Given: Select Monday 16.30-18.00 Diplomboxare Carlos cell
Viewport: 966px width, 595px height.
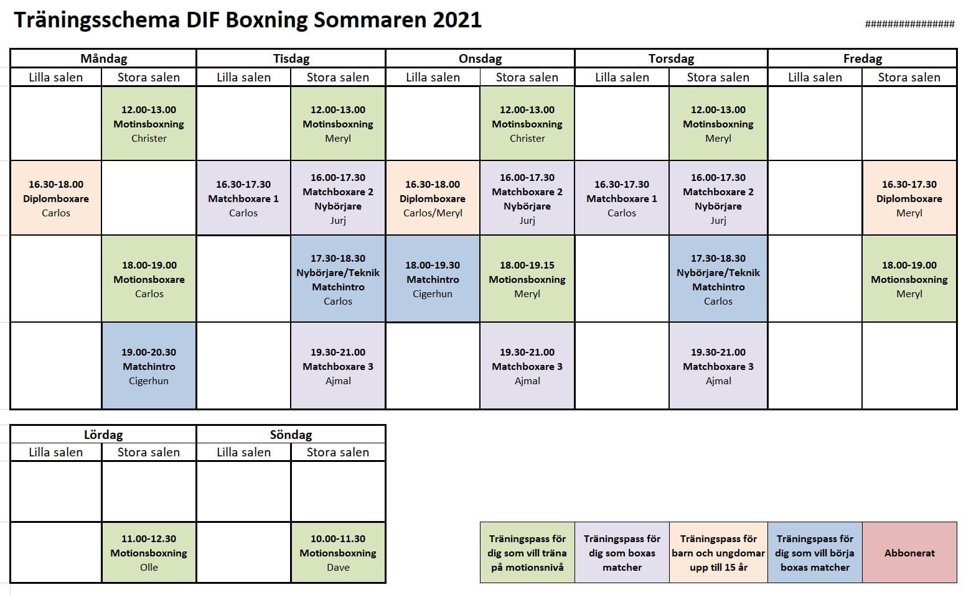Looking at the screenshot, I should pos(56,198).
